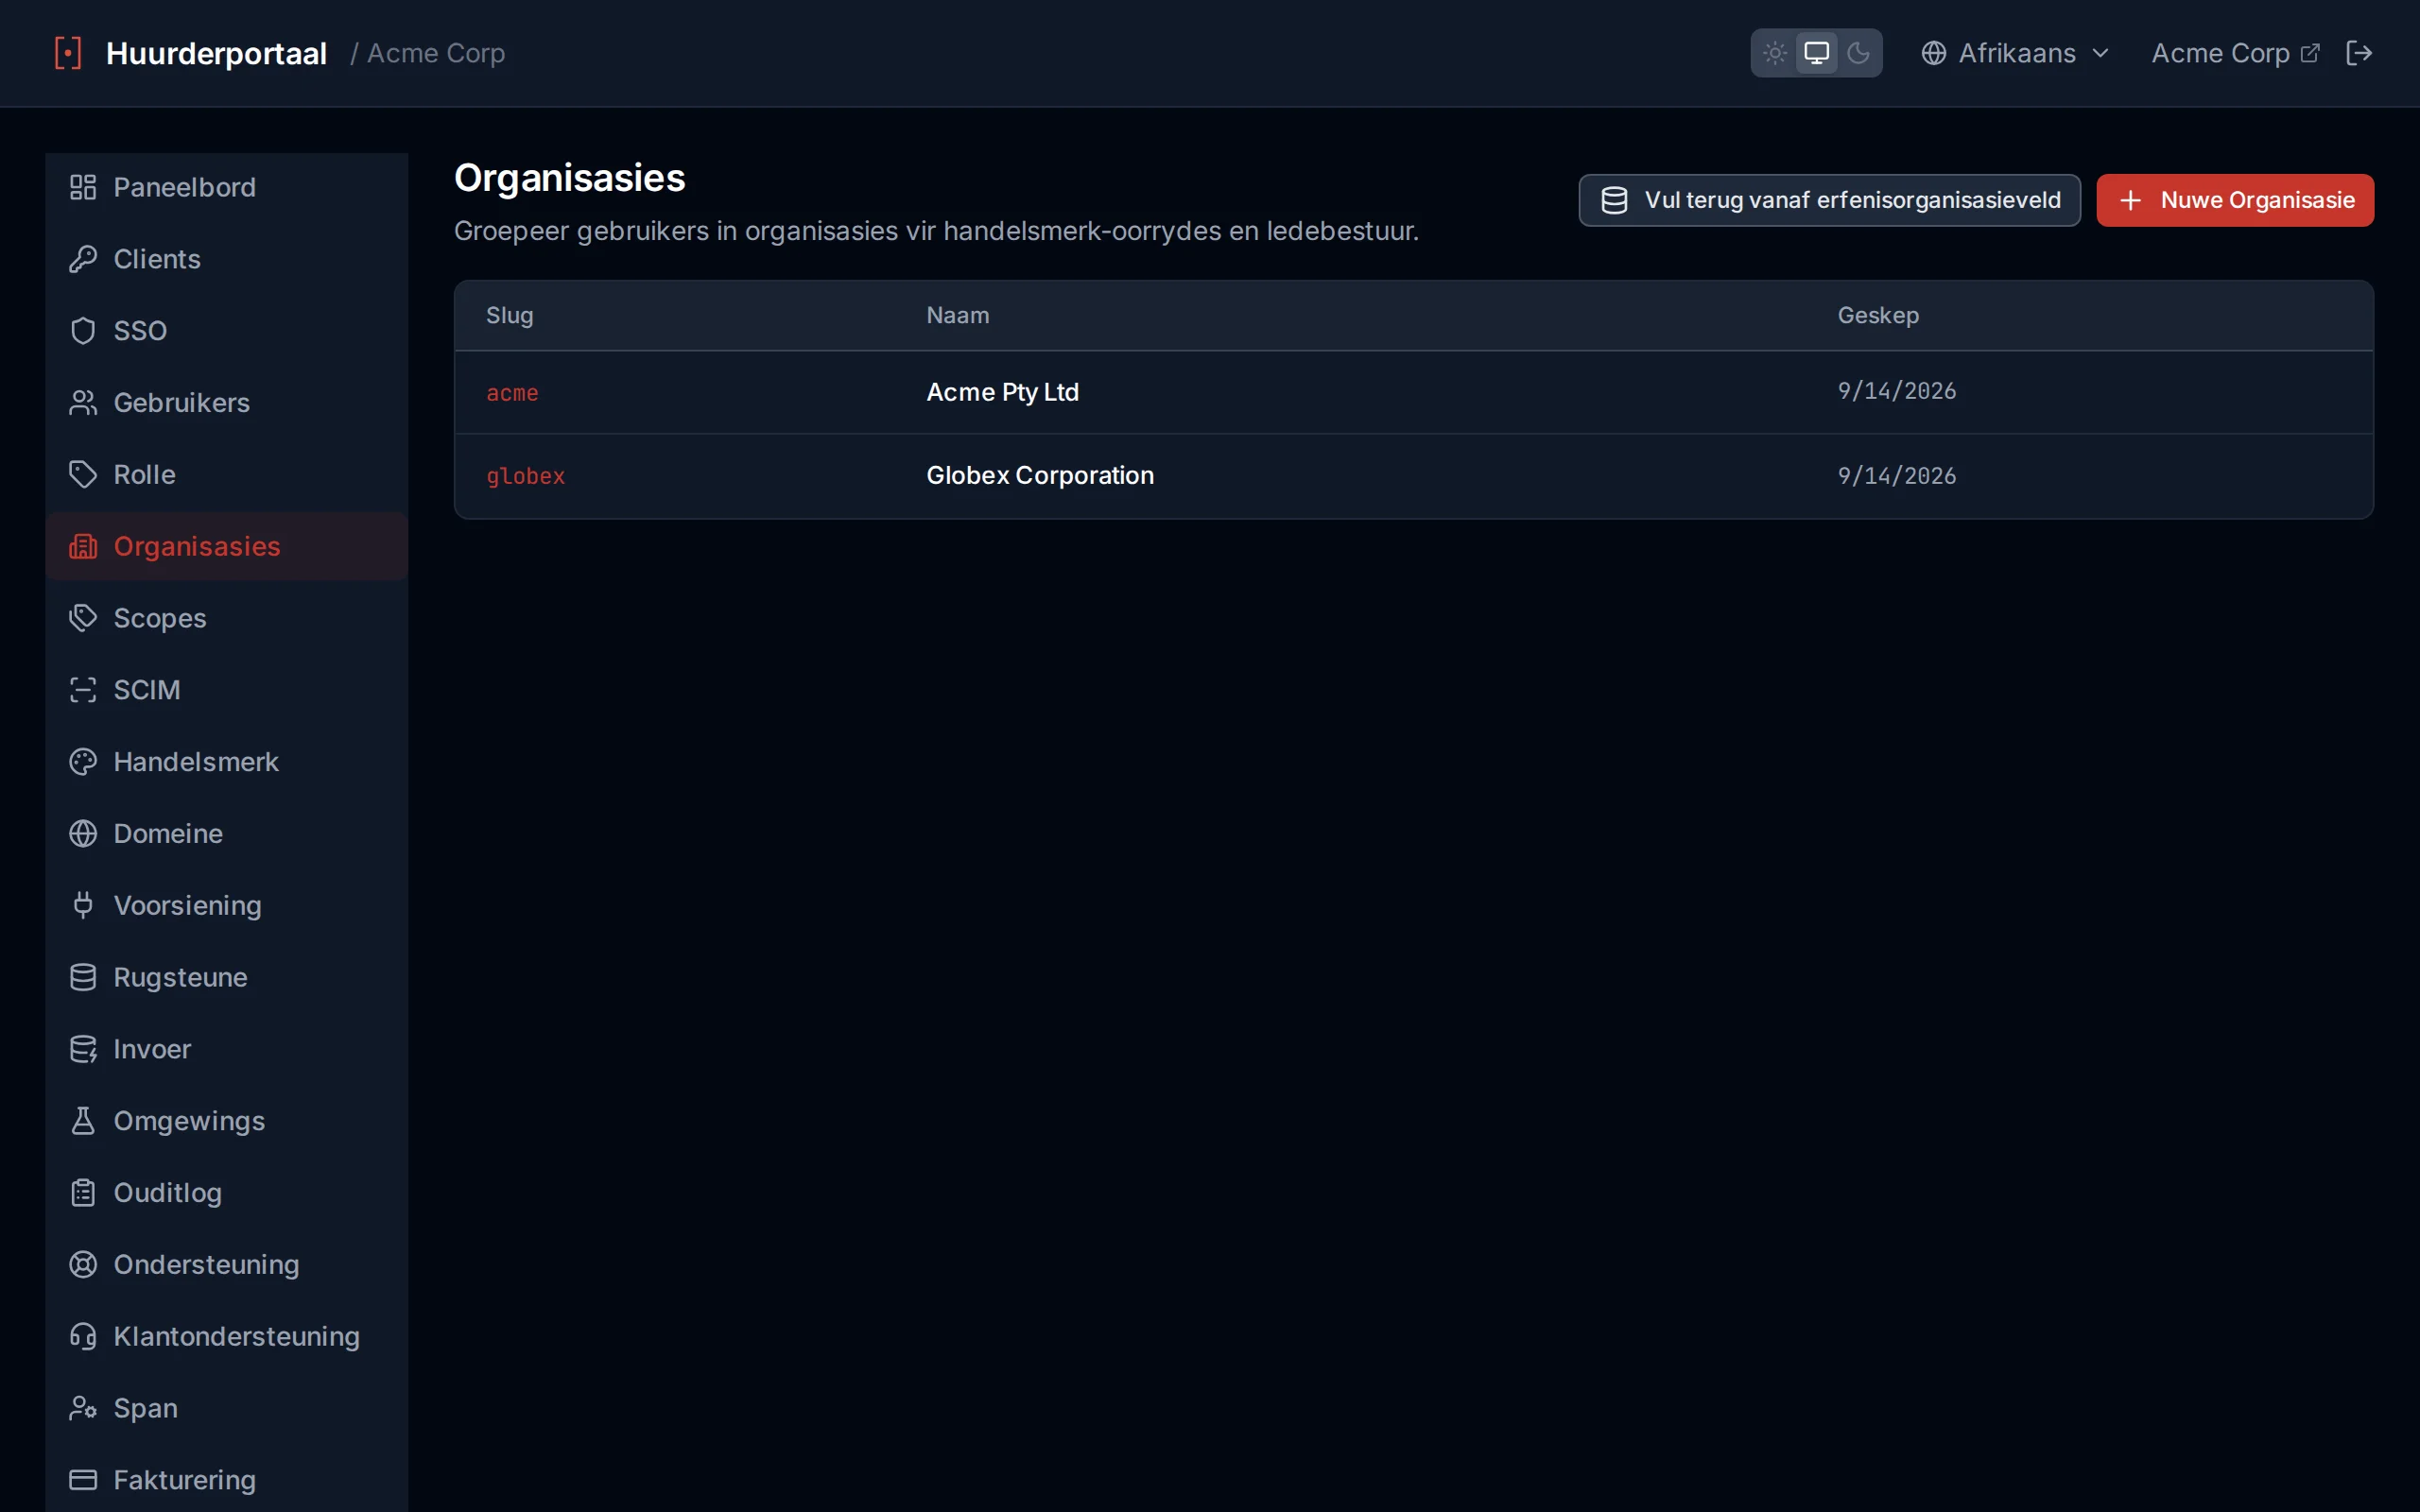
Task: Click the Invoer database import icon
Action: [x=83, y=1049]
